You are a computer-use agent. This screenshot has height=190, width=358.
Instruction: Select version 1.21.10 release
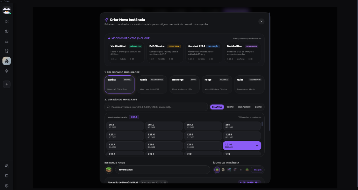164,136
